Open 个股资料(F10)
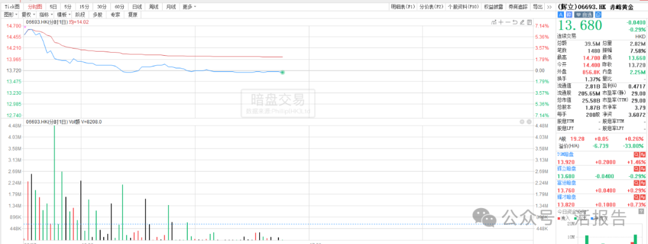648x244 pixels. point(463,7)
